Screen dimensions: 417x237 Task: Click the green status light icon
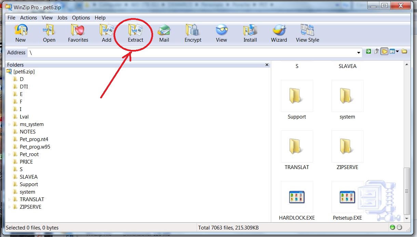tap(392, 227)
